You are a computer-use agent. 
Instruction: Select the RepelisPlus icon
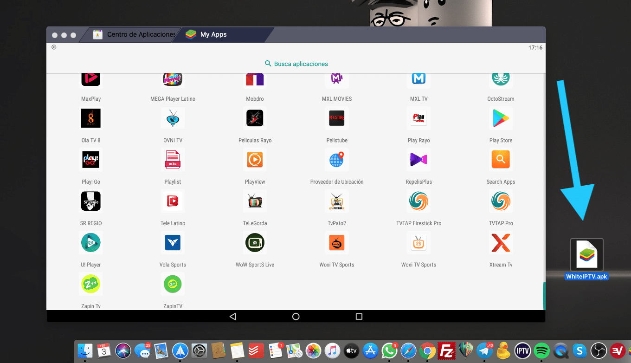click(419, 160)
